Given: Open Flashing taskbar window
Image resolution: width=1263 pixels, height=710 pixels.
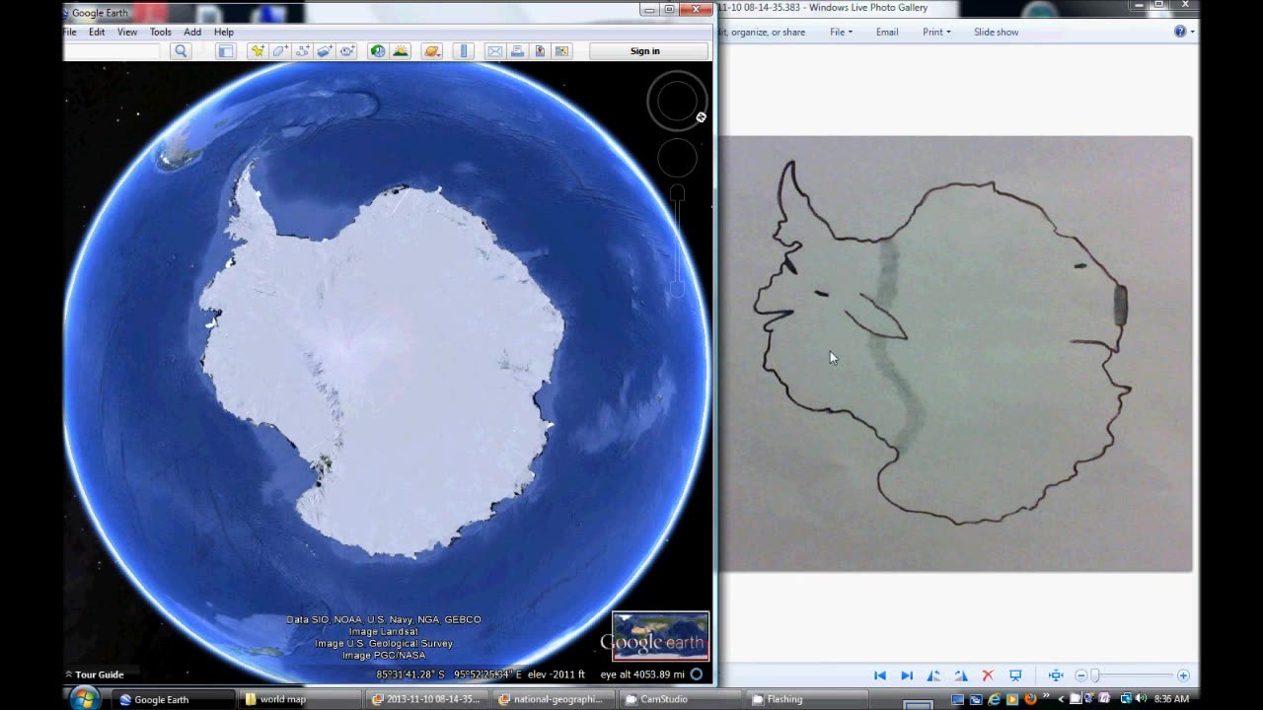Looking at the screenshot, I should point(809,699).
